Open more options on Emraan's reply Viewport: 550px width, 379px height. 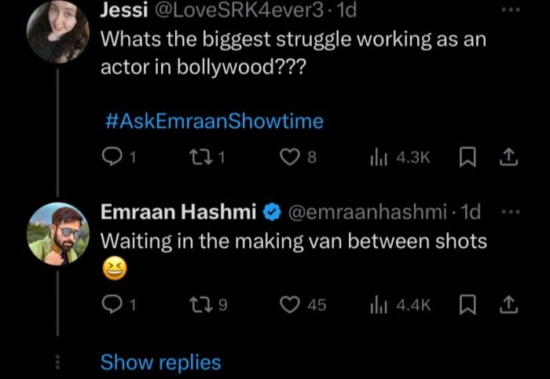click(511, 212)
